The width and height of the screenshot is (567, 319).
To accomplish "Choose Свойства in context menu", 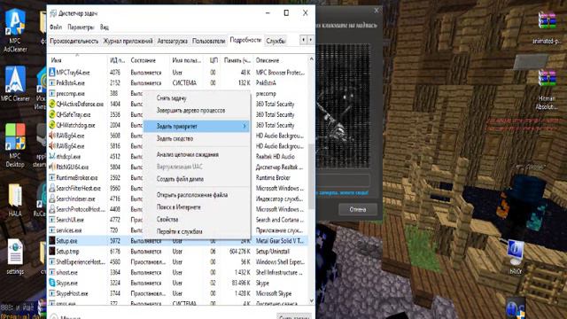I will 197,220.
